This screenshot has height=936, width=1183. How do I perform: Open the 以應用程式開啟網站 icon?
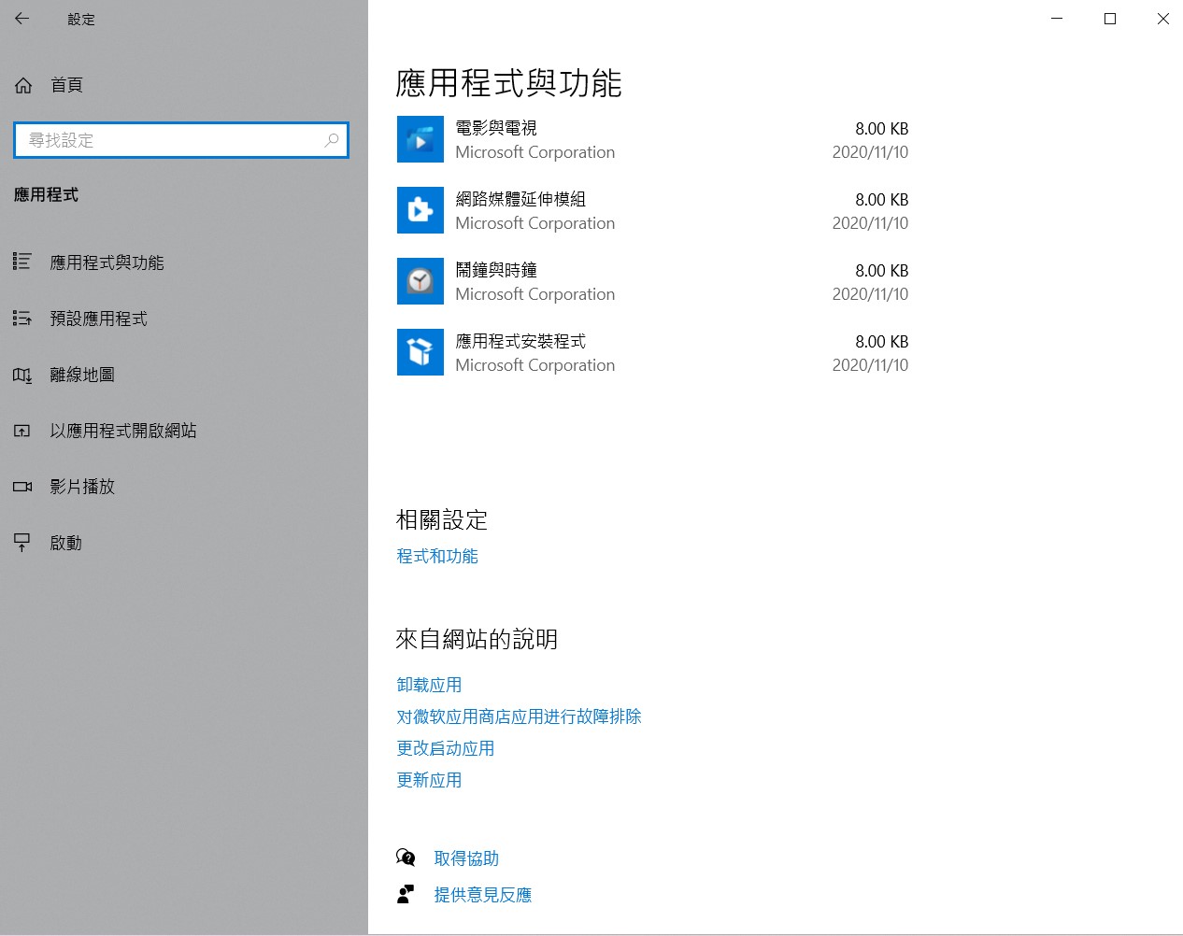point(21,431)
